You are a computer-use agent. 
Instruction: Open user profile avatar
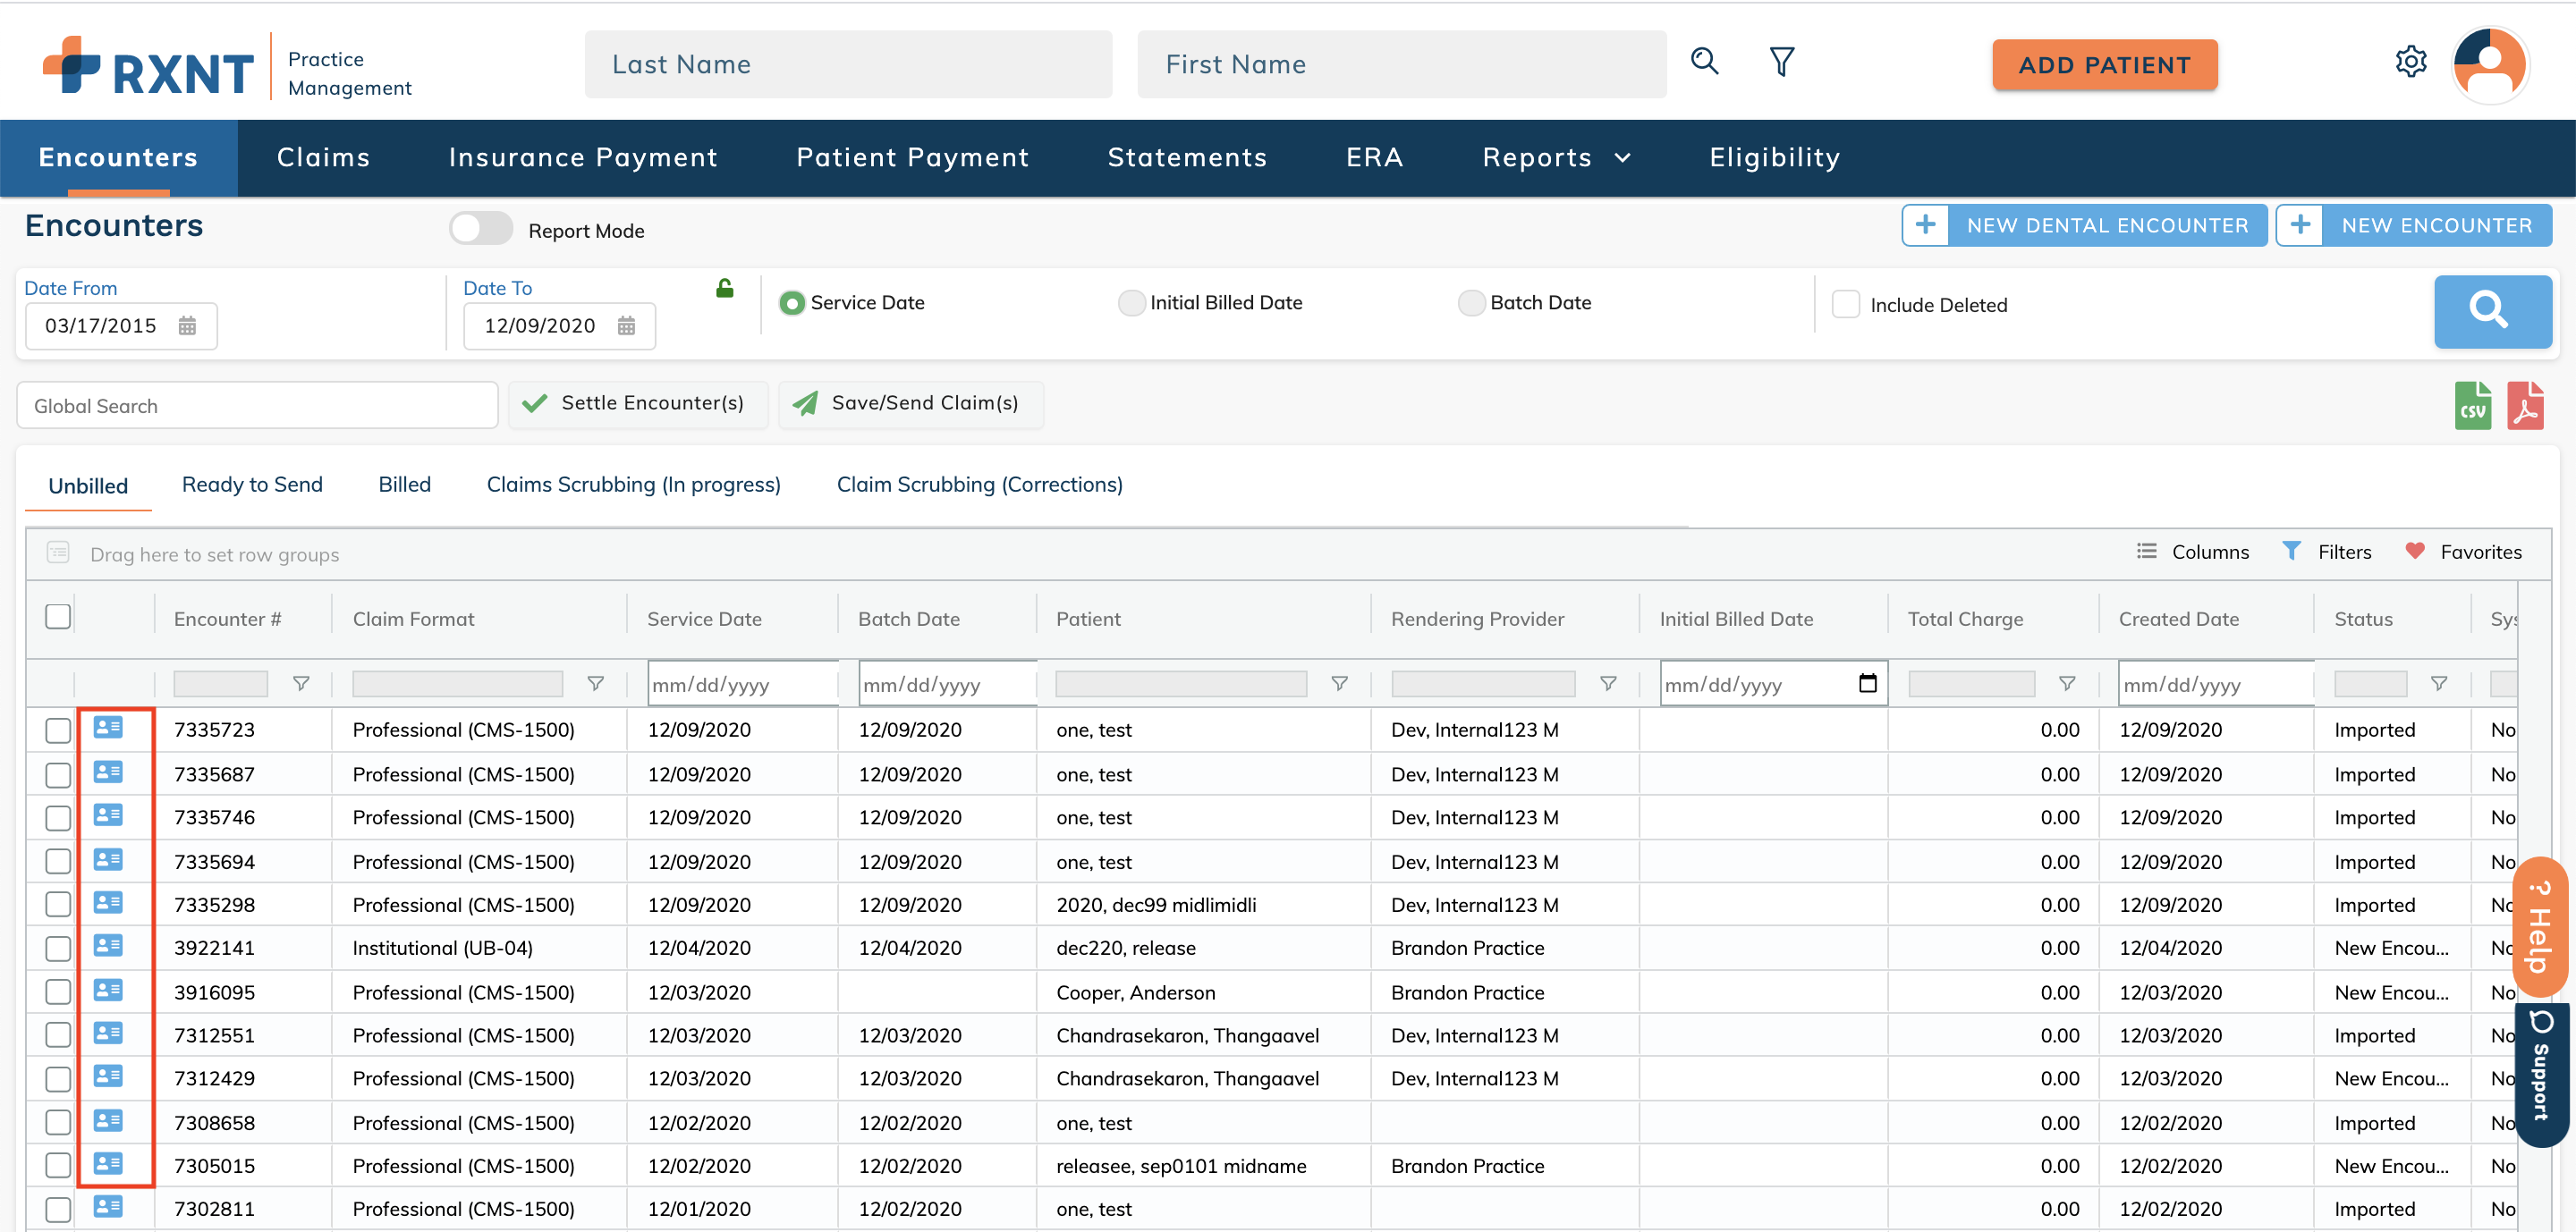click(x=2489, y=64)
